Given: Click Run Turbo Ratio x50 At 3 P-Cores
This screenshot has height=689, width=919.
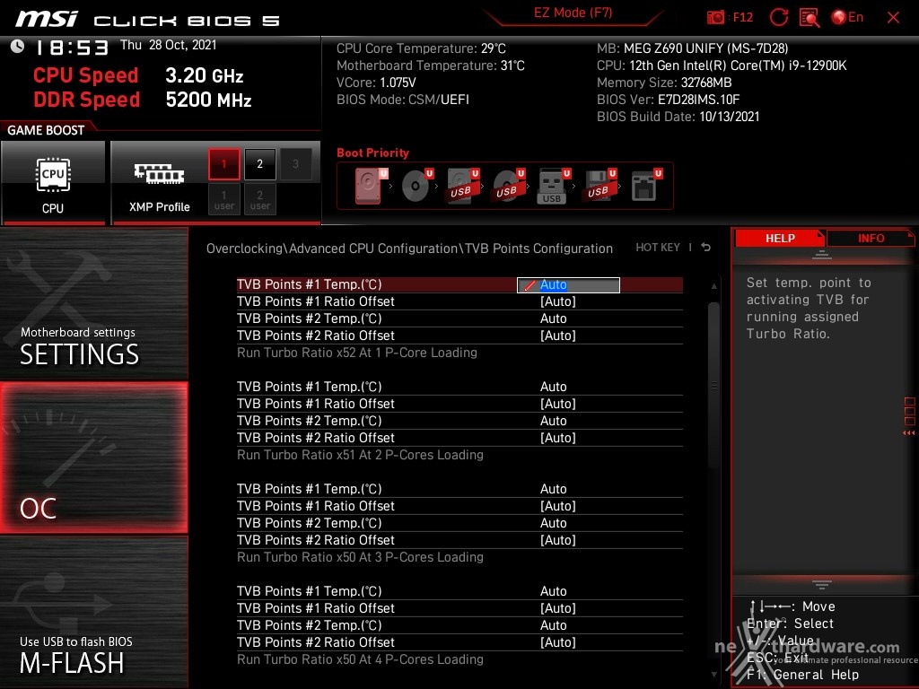Looking at the screenshot, I should click(x=360, y=557).
